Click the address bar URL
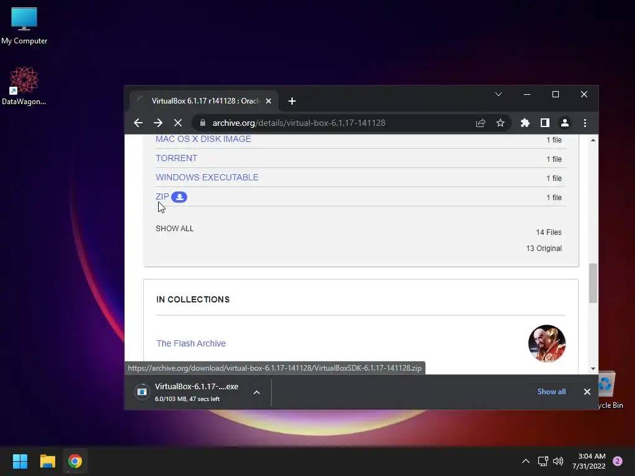This screenshot has height=476, width=635. (299, 123)
